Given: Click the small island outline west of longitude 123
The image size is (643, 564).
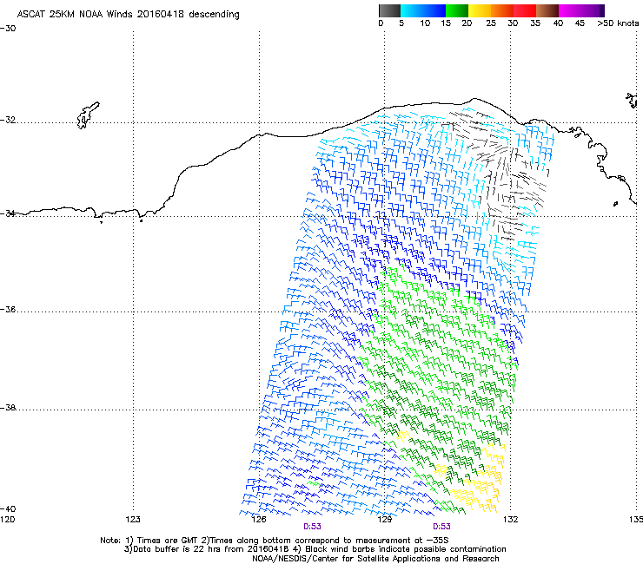Looking at the screenshot, I should click(x=88, y=115).
